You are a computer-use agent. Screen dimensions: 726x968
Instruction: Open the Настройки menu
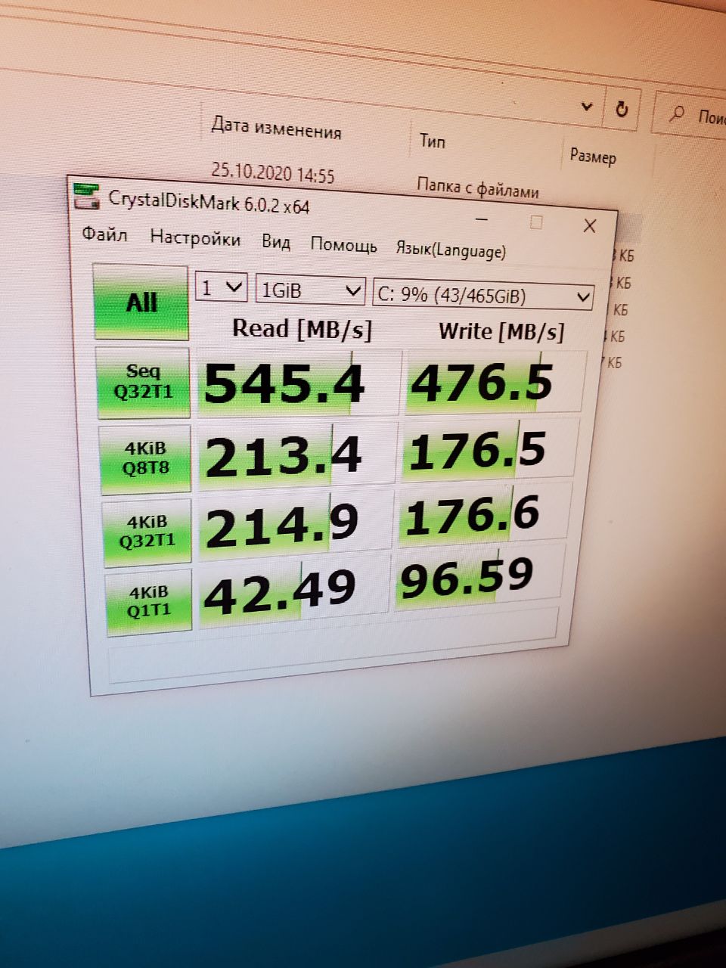pos(195,239)
